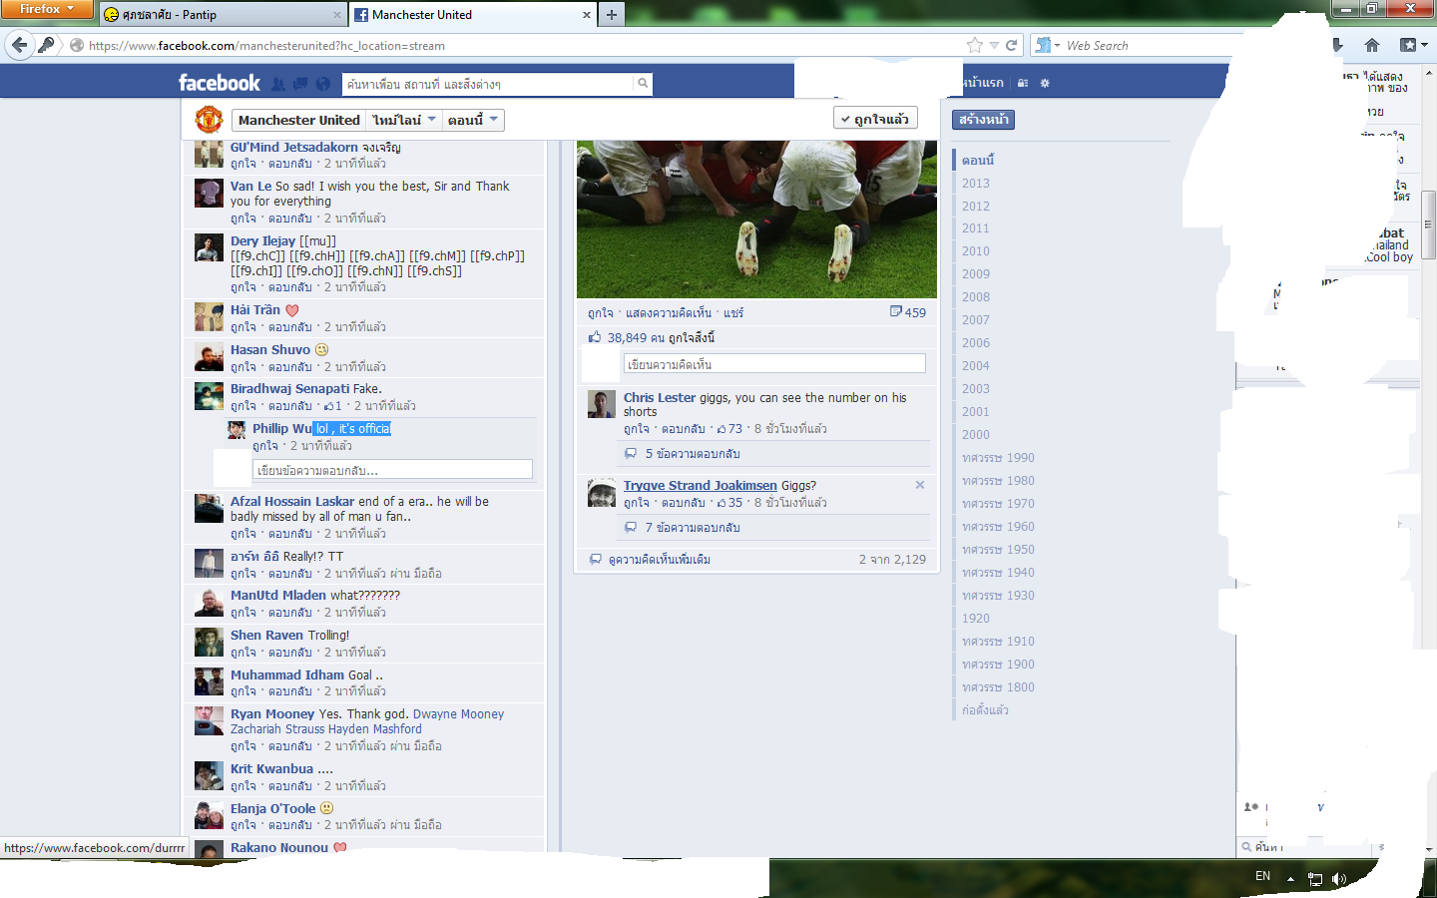Switch to the Pantip tab
The width and height of the screenshot is (1437, 898).
tap(223, 14)
